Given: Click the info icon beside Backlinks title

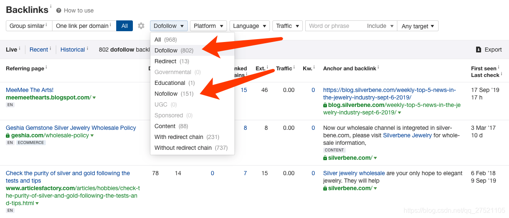Looking at the screenshot, I should pyautogui.click(x=51, y=7).
